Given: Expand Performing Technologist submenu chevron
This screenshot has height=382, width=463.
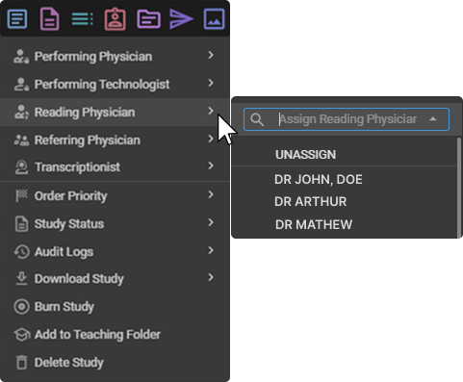Looking at the screenshot, I should pyautogui.click(x=211, y=83).
